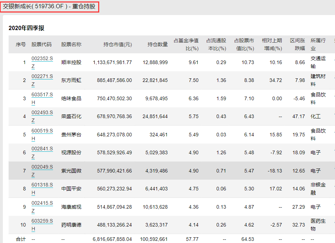The width and height of the screenshot is (335, 243).
Task: Click holding value 750,470,502.30
Action: point(114,98)
